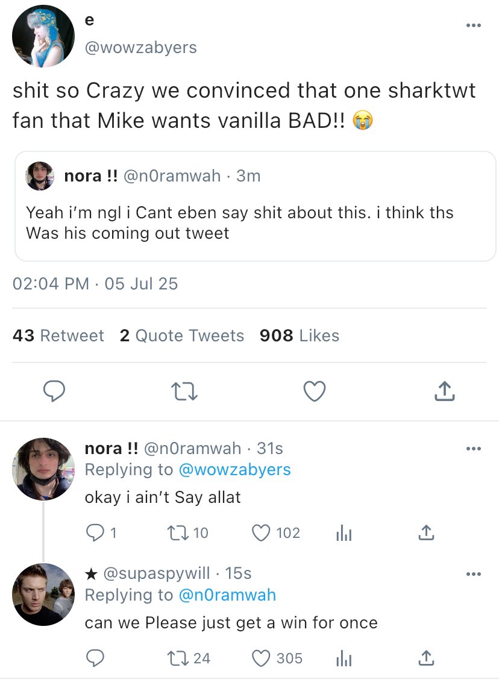Like supaspywill's reply with 305 likes
Viewport: 499px width, 682px height.
click(262, 658)
